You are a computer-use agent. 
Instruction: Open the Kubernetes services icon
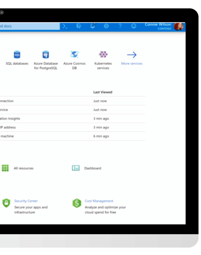103,54
